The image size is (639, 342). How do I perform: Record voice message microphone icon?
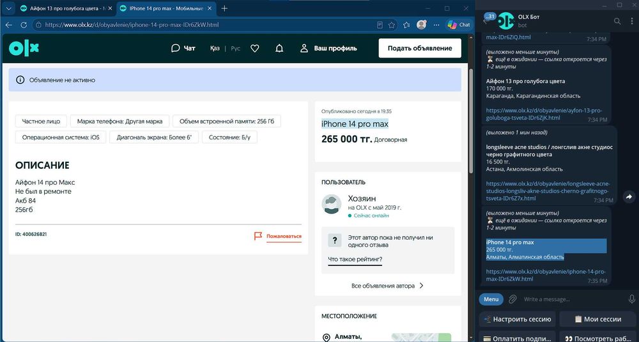click(x=631, y=299)
